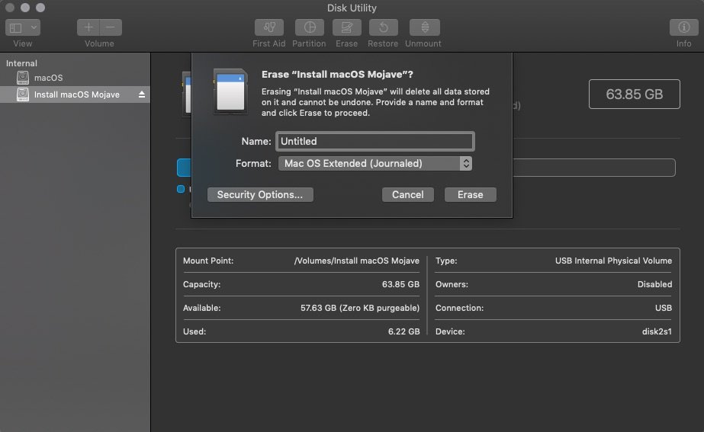Viewport: 704px width, 432px height.
Task: Click the Disk Utility window title
Action: [x=352, y=8]
